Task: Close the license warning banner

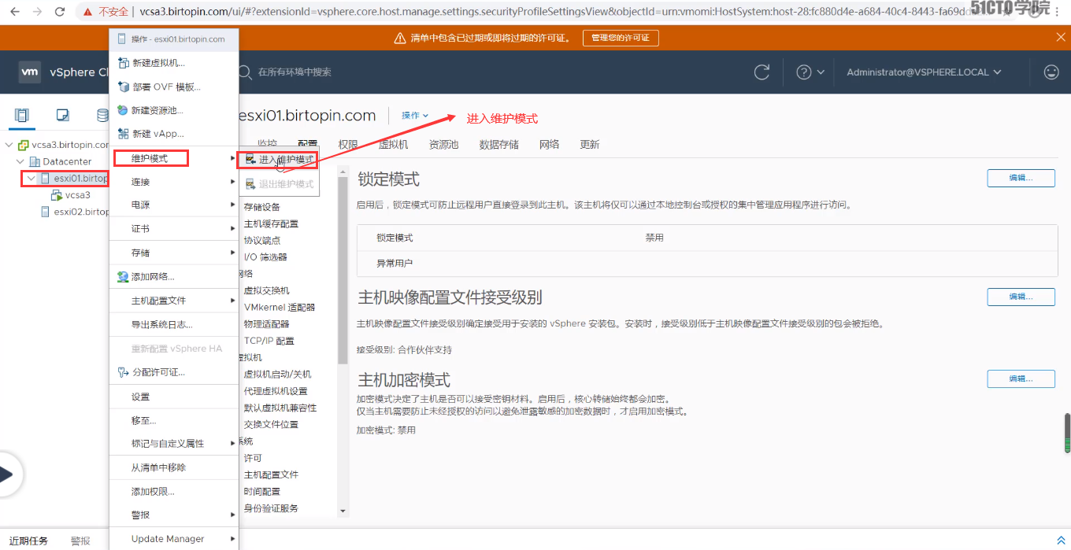Action: click(1061, 38)
